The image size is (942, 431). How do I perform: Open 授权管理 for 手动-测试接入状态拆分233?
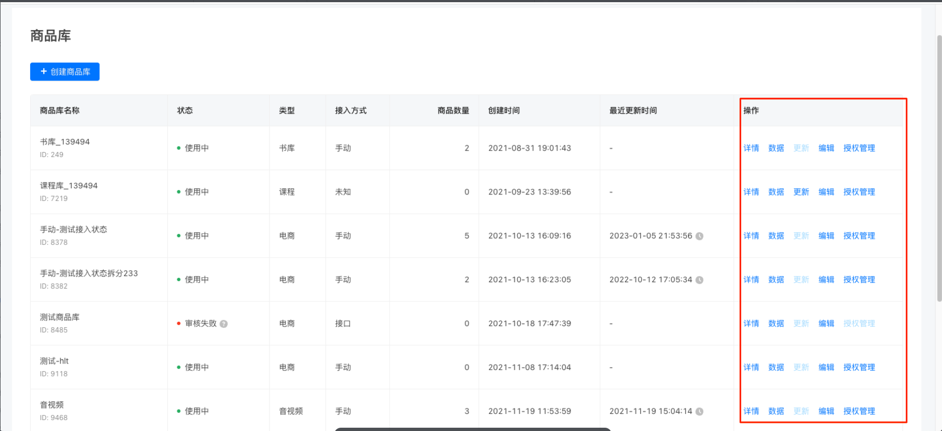coord(859,280)
